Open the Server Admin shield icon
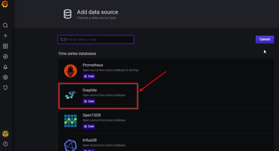279x151 pixels. (x=5, y=88)
